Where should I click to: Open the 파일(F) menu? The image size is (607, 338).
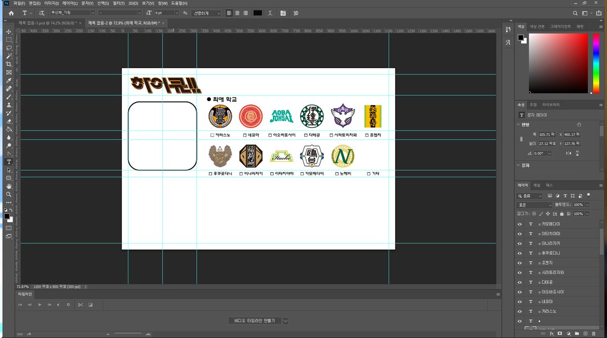(19, 3)
